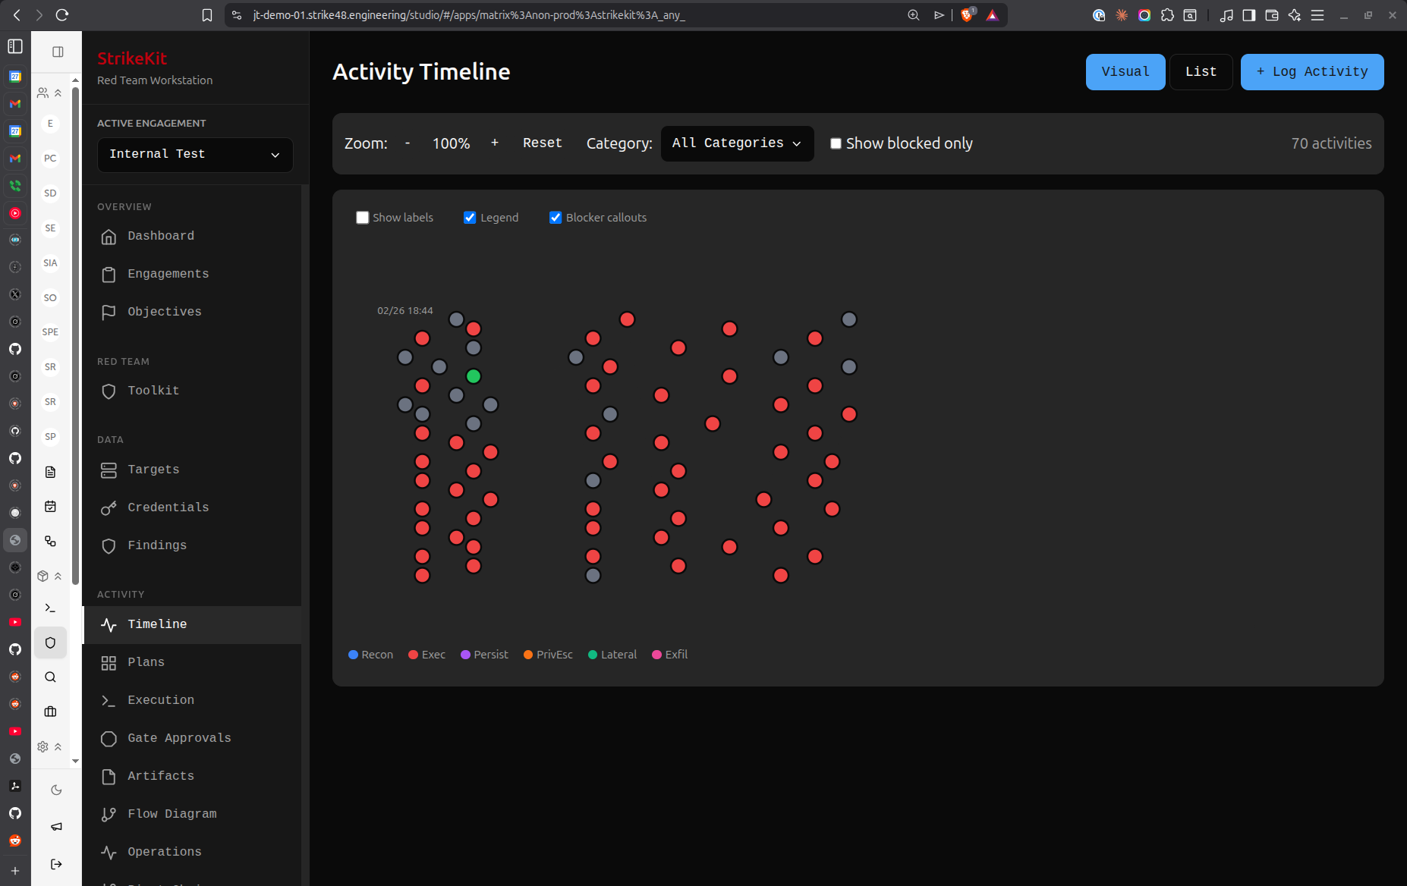The width and height of the screenshot is (1407, 886).
Task: Select the SPE workspace avatar
Action: 50,332
